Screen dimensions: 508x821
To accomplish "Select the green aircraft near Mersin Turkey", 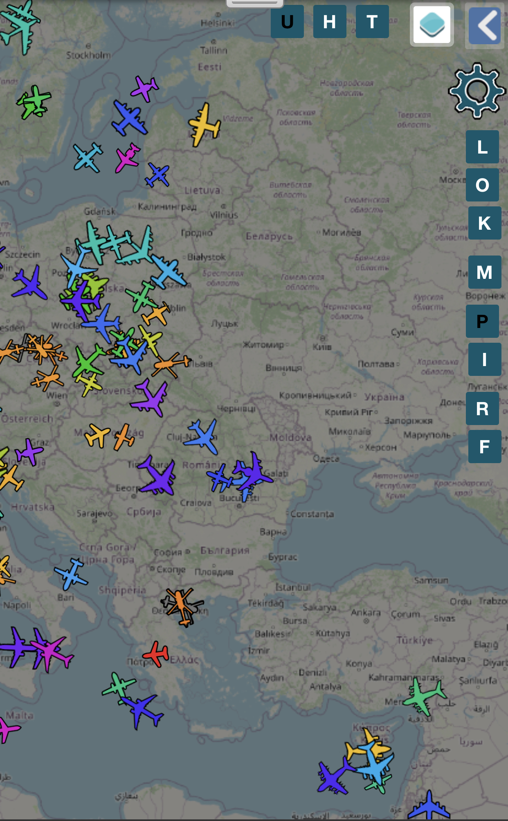I will (424, 697).
